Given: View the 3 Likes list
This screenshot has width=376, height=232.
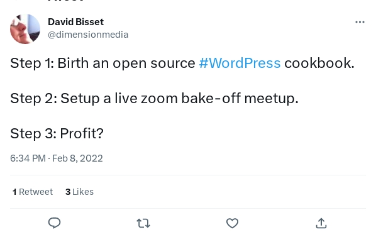Looking at the screenshot, I should coord(79,192).
